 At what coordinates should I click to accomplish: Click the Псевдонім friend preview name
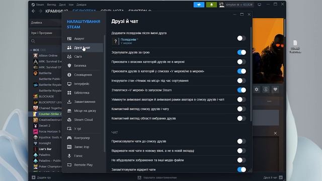tap(128, 40)
